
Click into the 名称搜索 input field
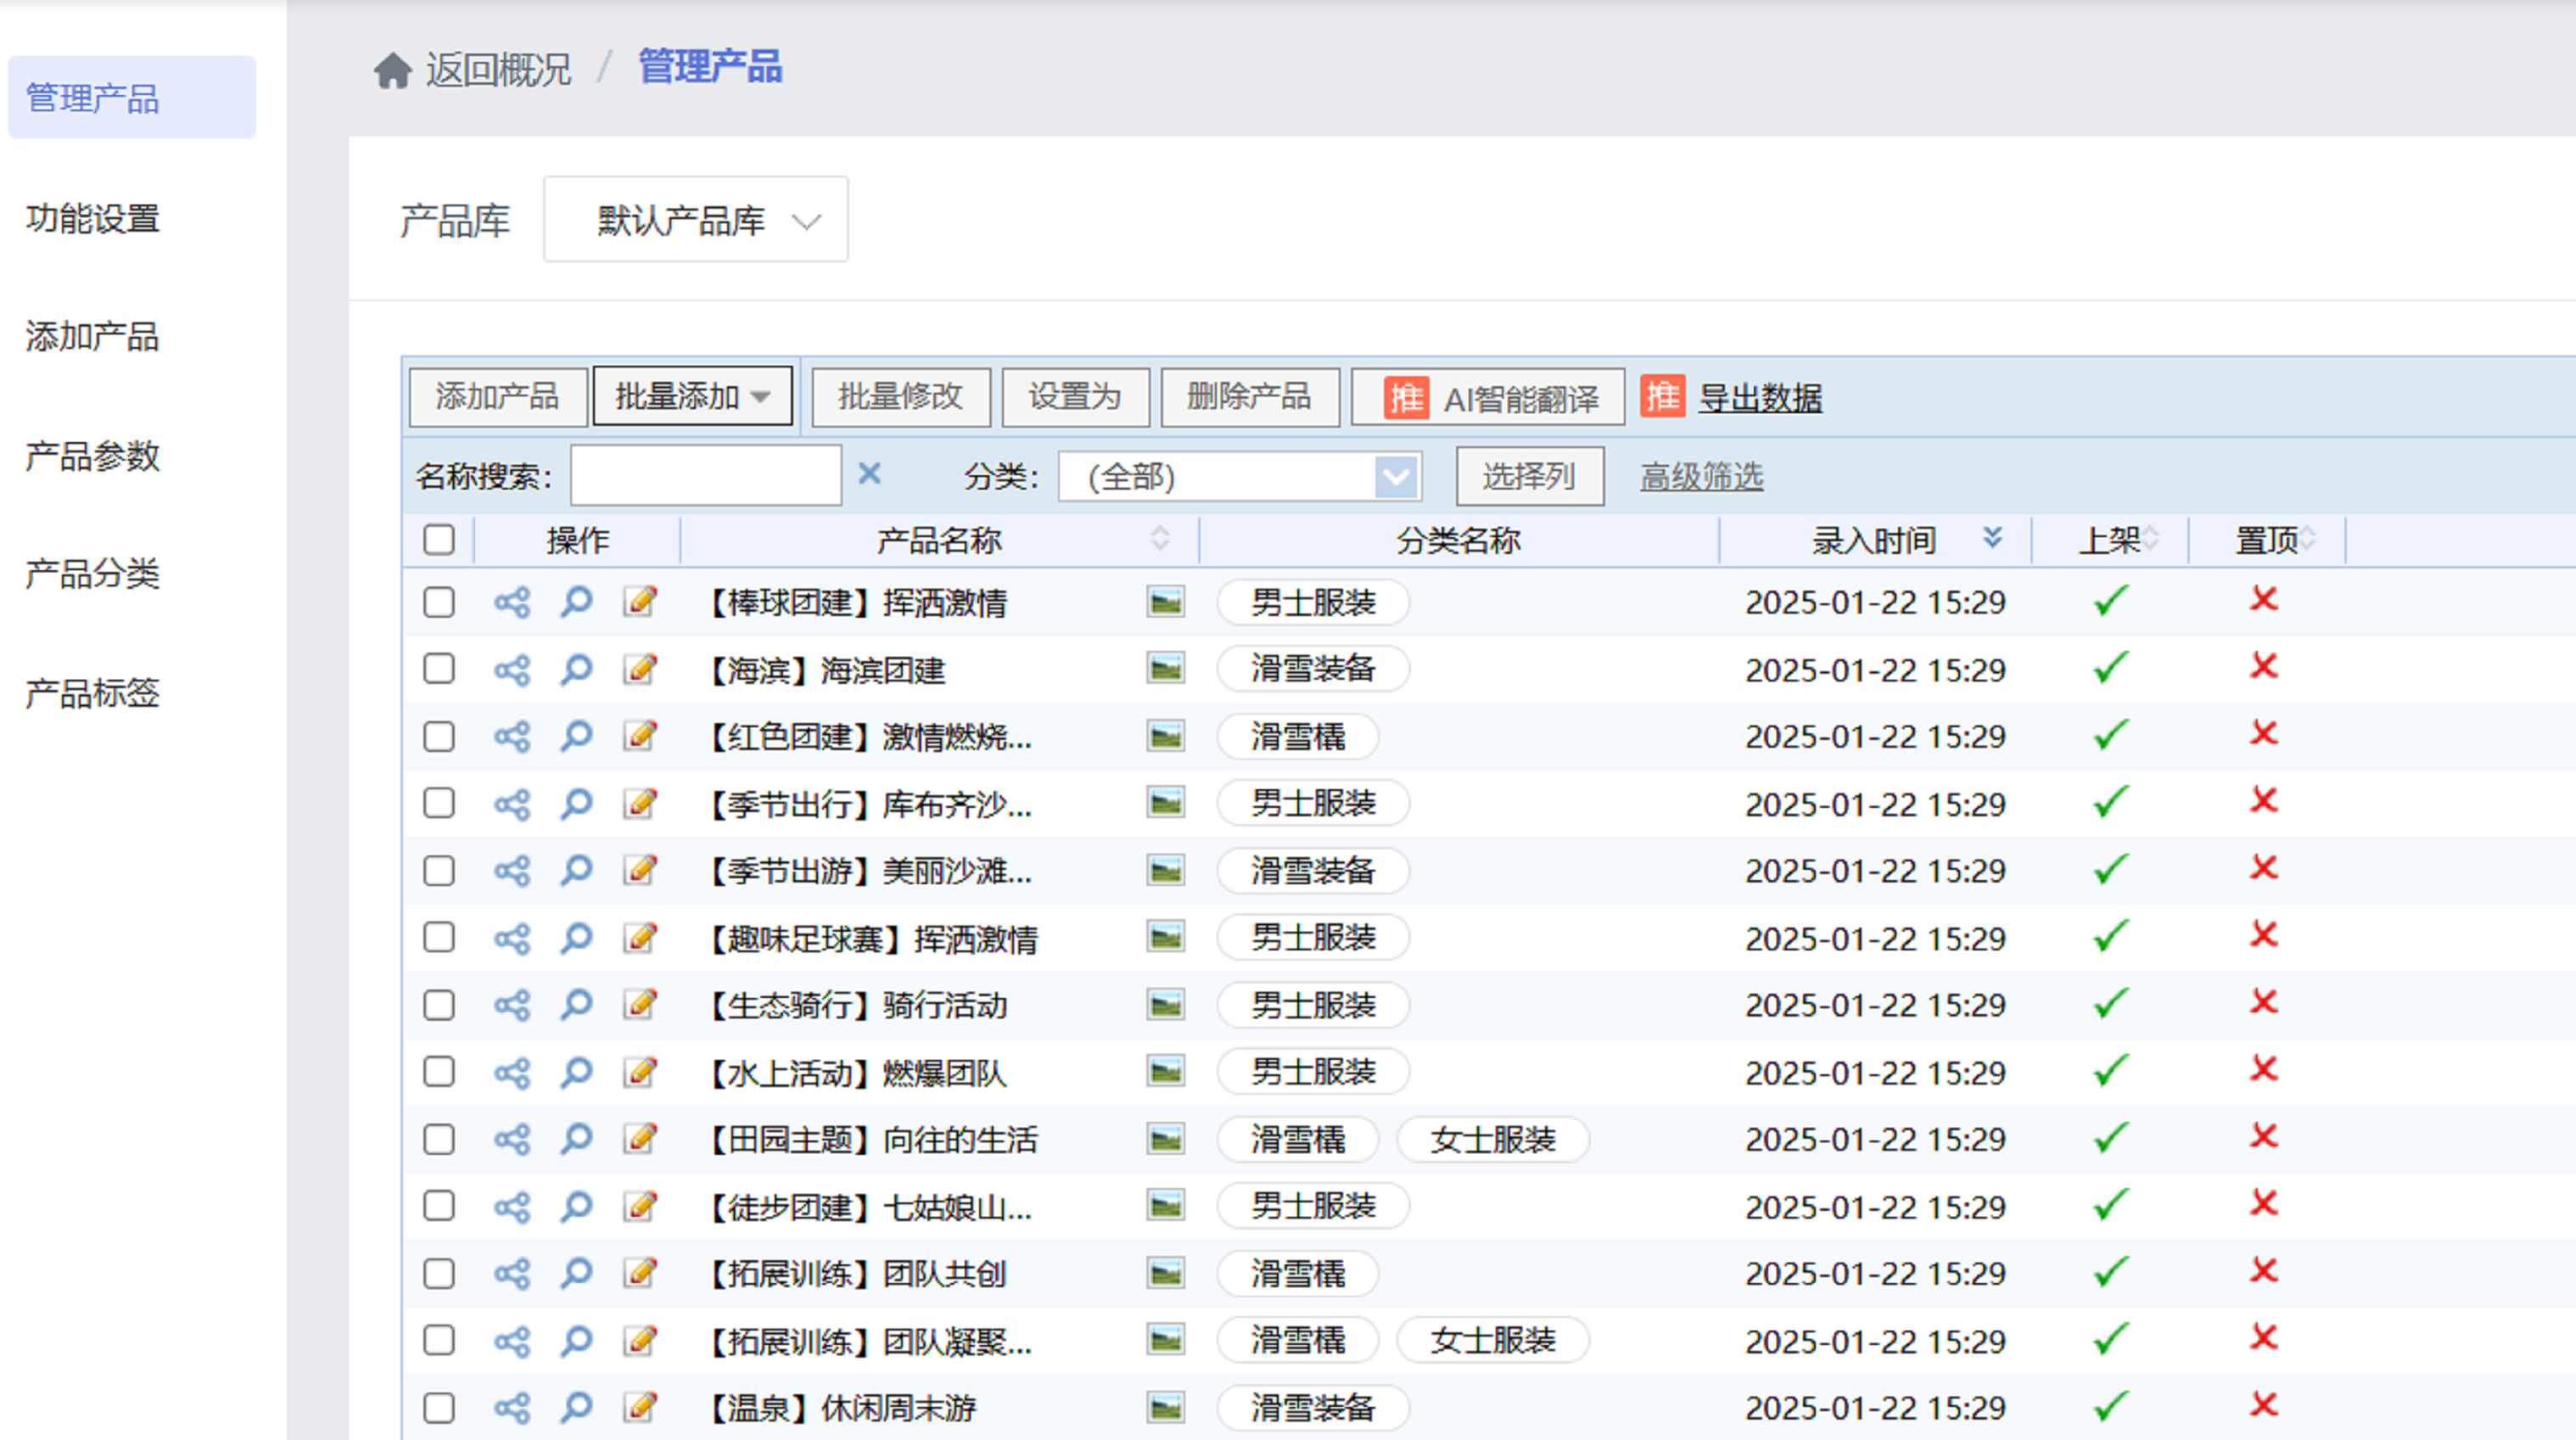point(705,476)
